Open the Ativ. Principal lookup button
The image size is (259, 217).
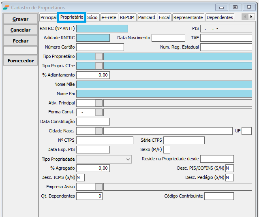click(98, 103)
